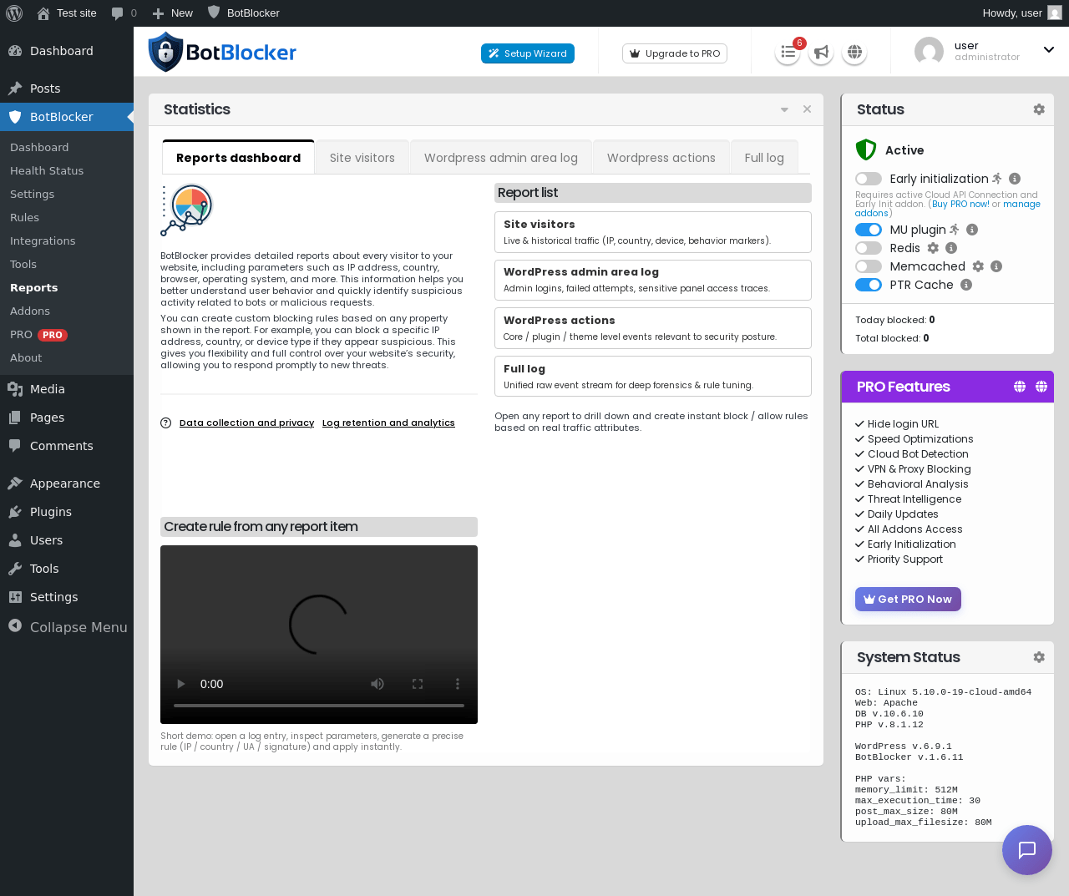Close the Statistics panel
The height and width of the screenshot is (896, 1069).
coord(807,109)
